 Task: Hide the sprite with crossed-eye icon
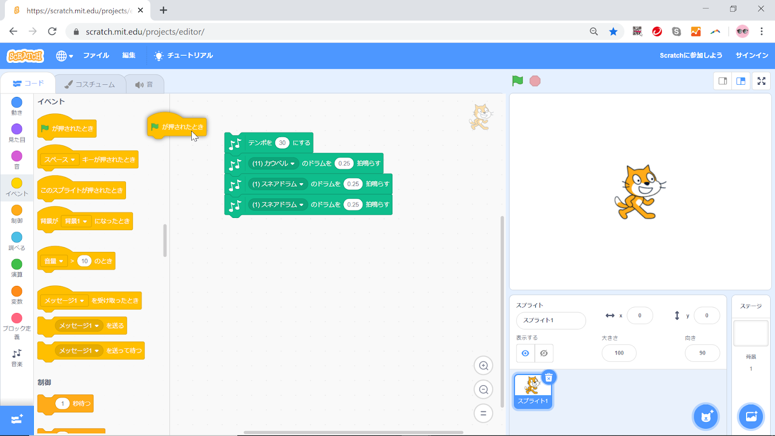click(x=544, y=353)
